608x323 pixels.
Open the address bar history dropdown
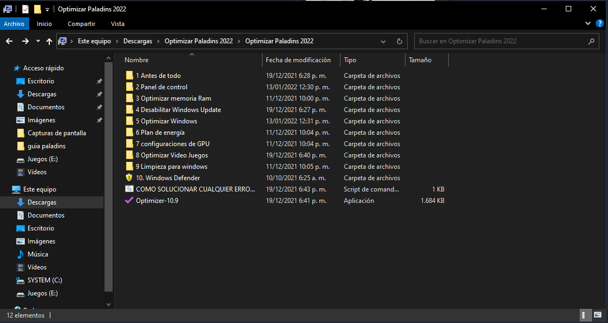point(383,42)
